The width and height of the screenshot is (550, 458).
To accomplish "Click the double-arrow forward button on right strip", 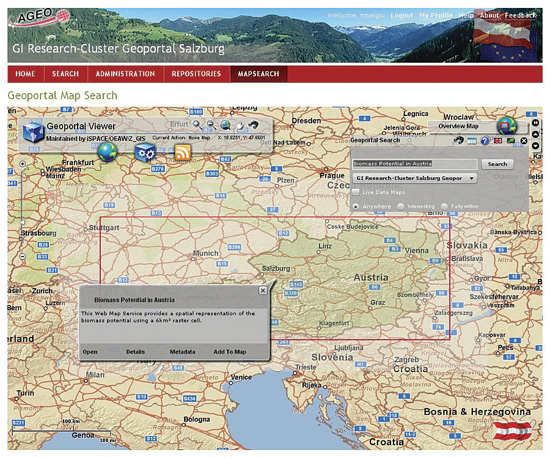I will click(535, 123).
